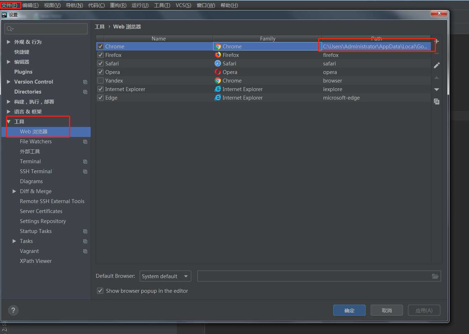The width and height of the screenshot is (469, 334).
Task: Move selected browser down with arrow icon
Action: (x=437, y=89)
